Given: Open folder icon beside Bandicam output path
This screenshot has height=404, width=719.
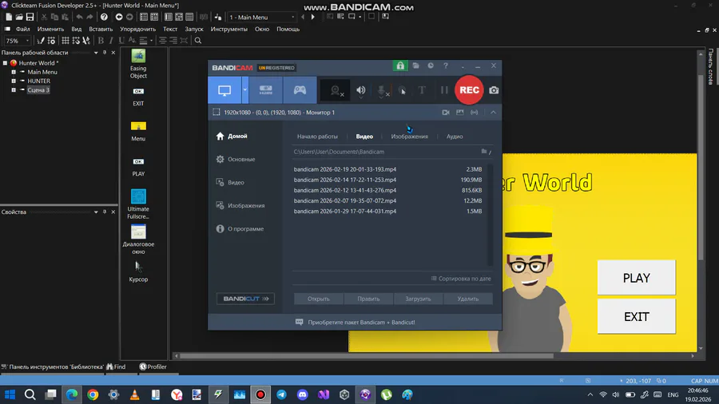Looking at the screenshot, I should click(484, 151).
